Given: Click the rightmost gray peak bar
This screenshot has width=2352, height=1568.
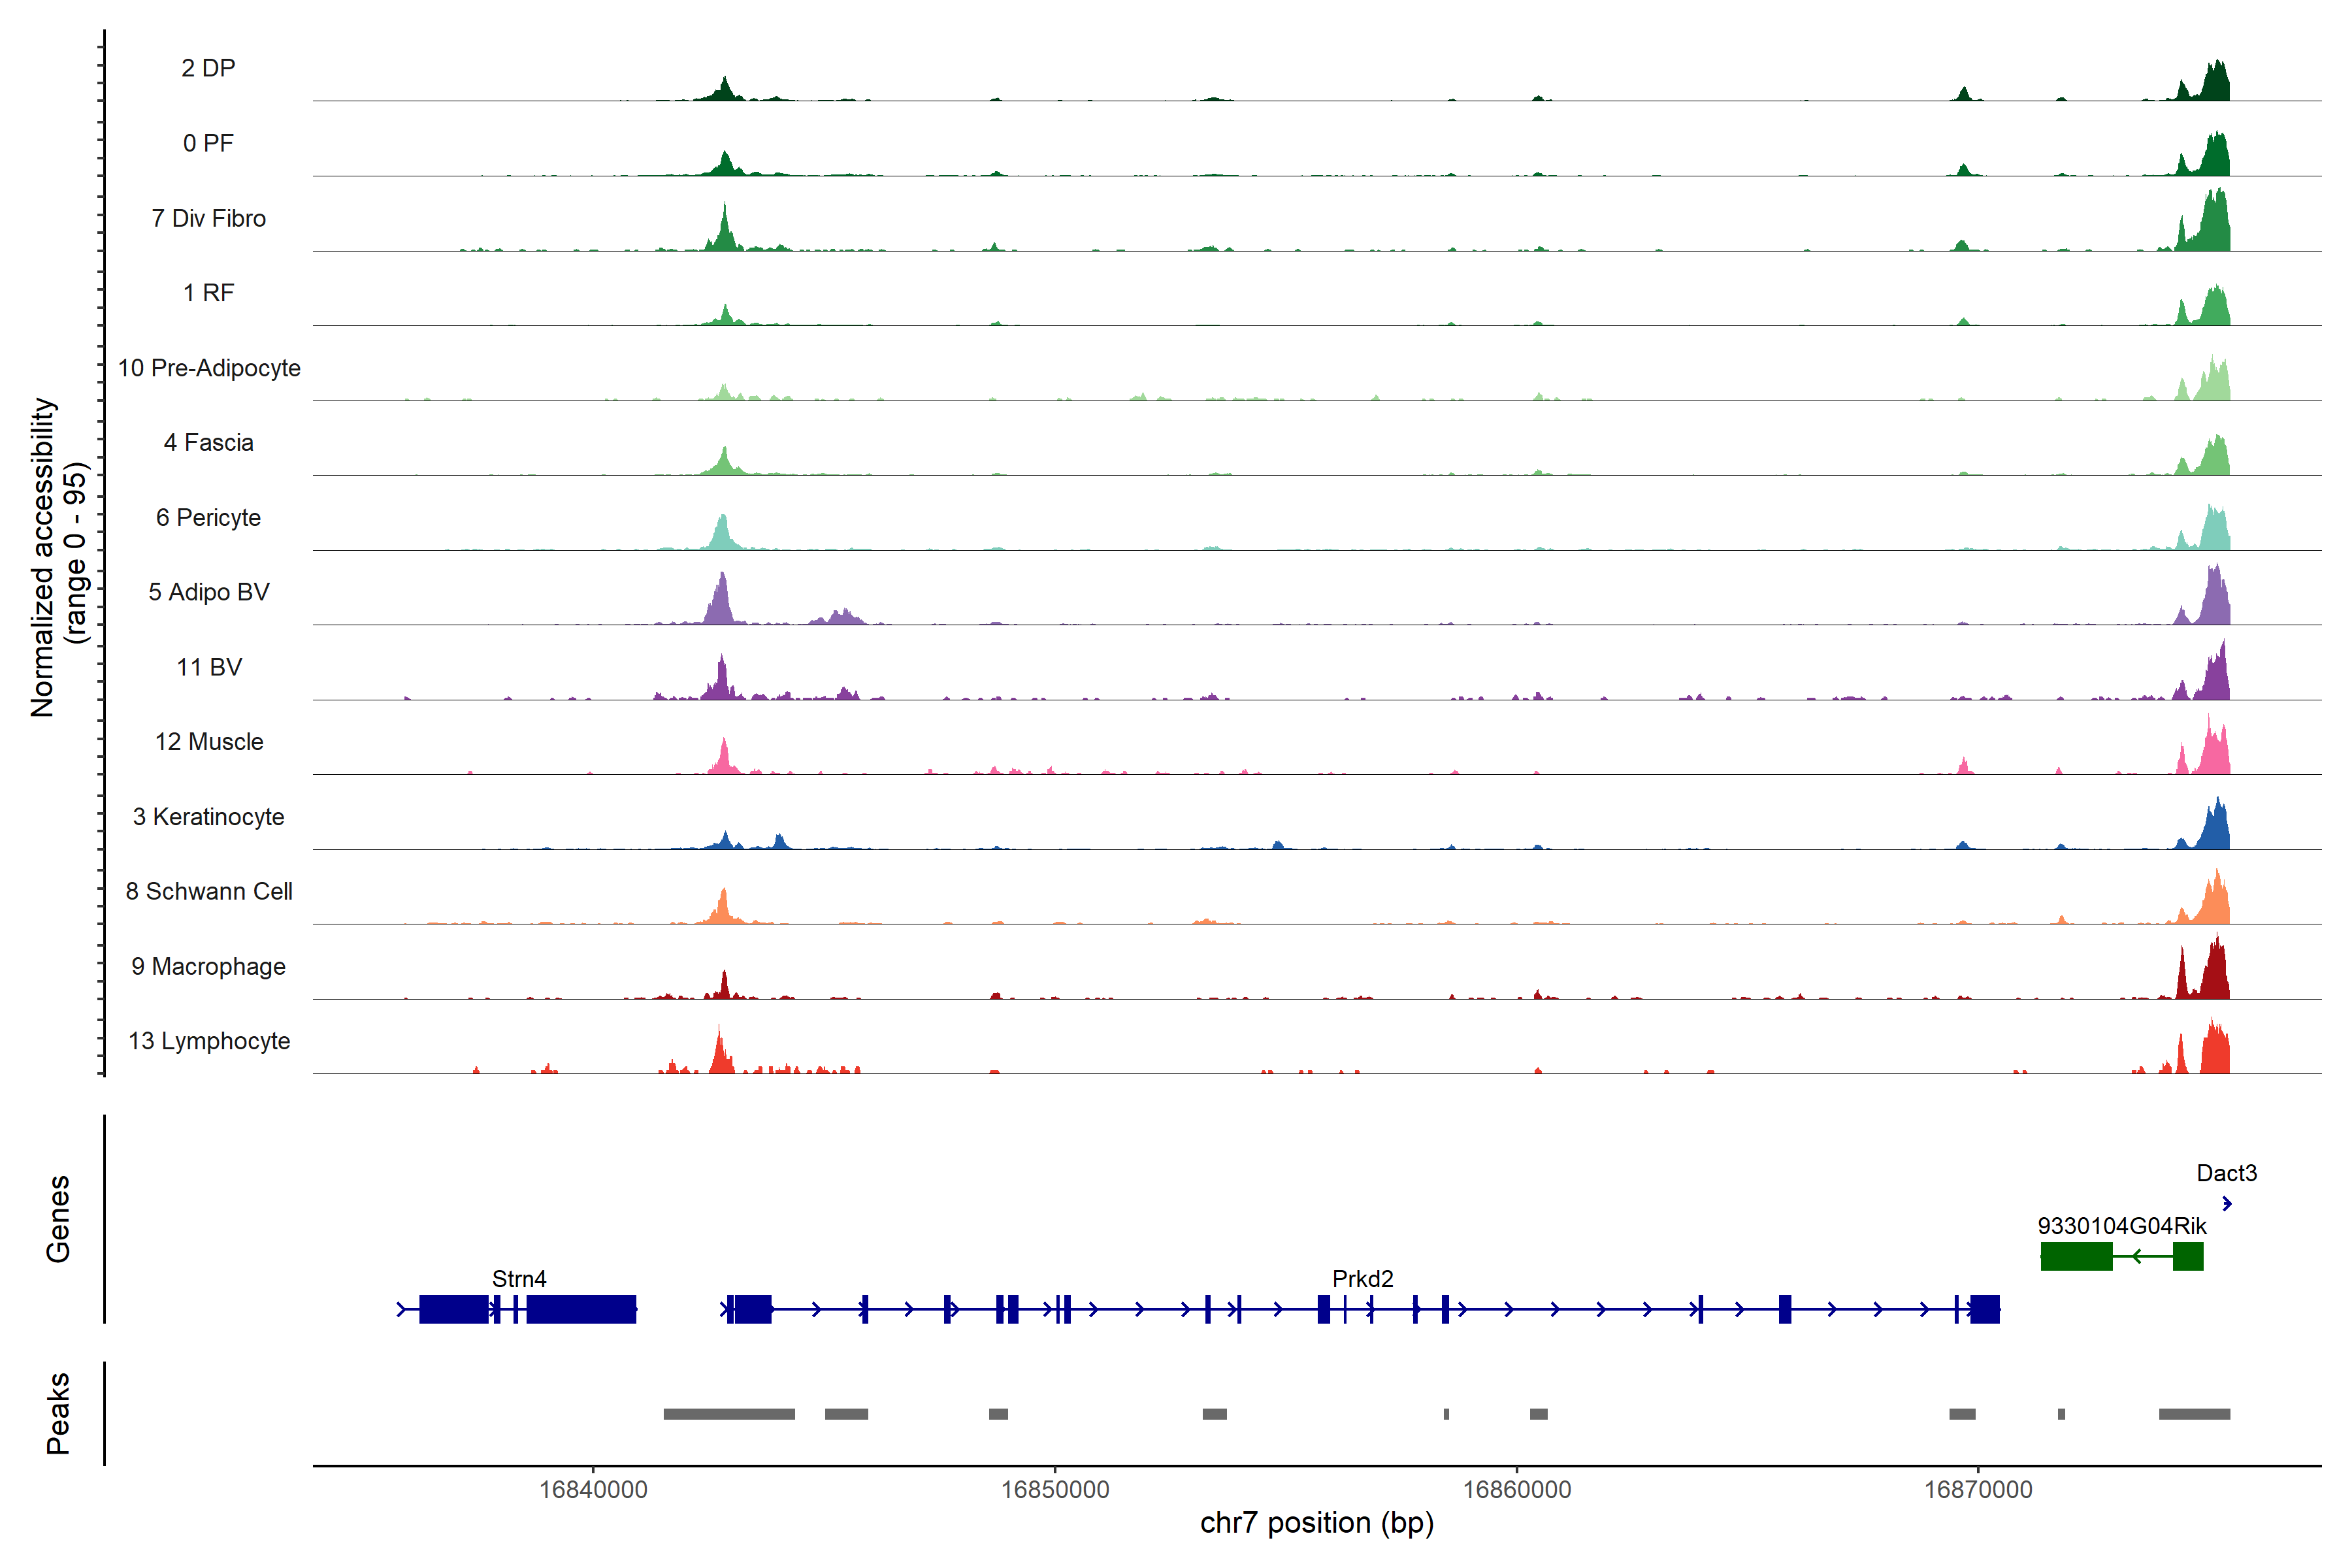Looking at the screenshot, I should pos(2194,1413).
